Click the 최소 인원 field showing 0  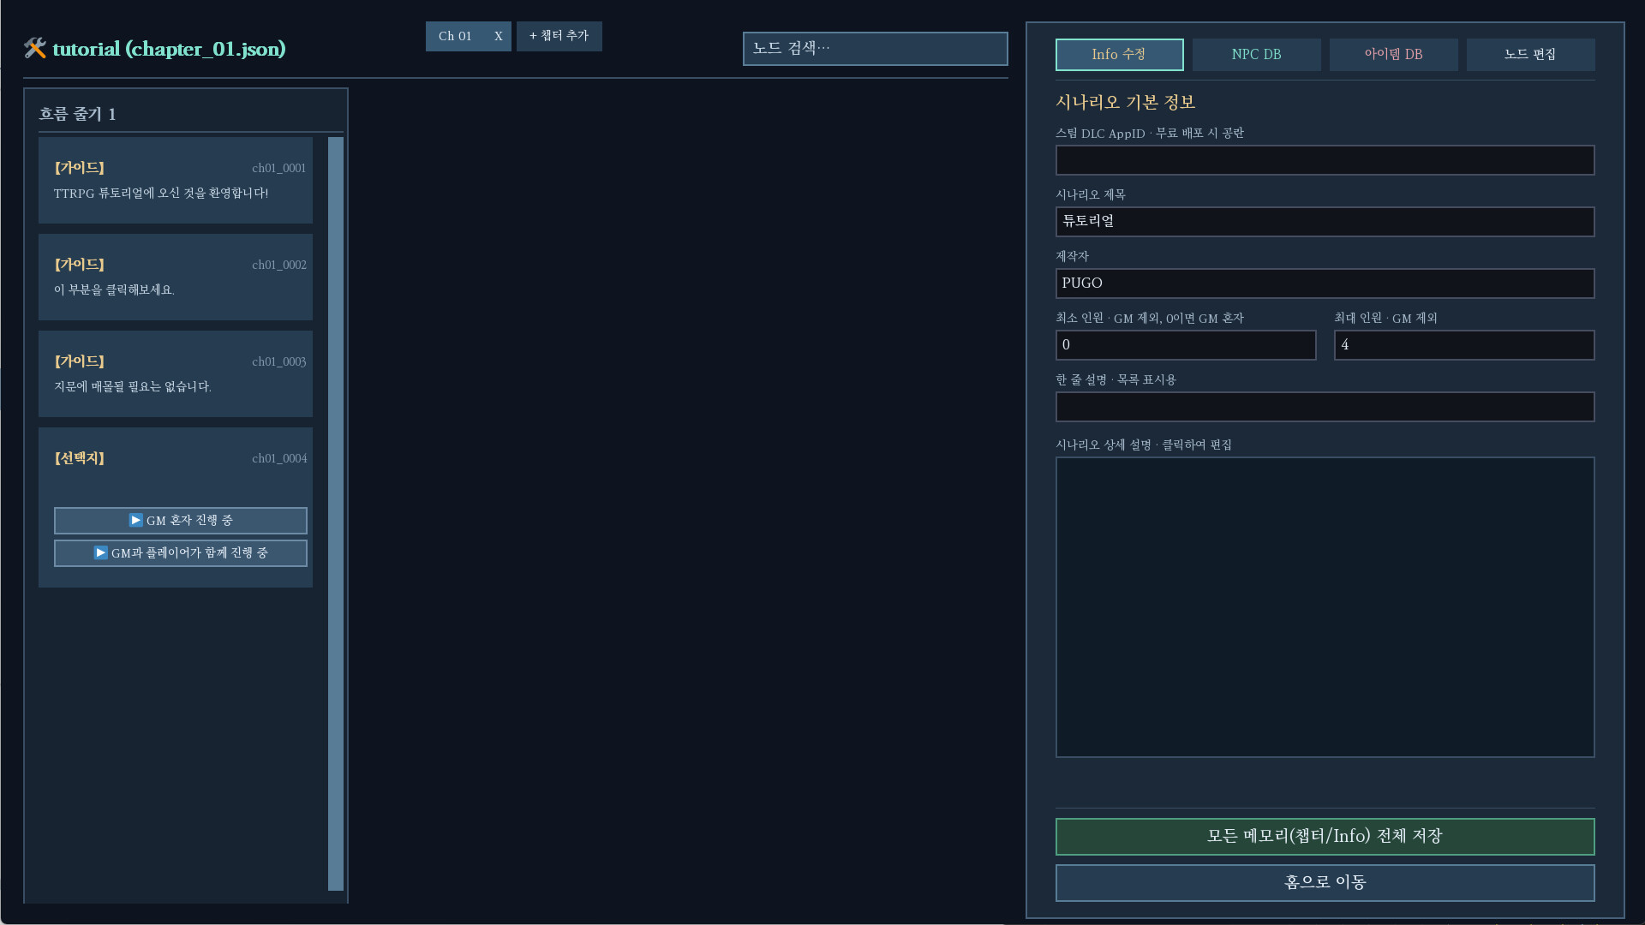[1186, 345]
